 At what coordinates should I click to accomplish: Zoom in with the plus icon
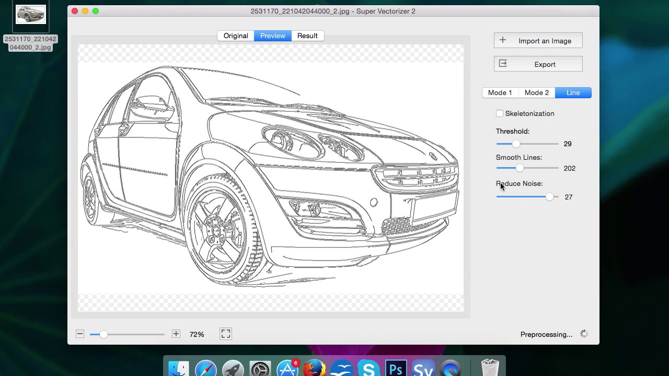(x=176, y=334)
